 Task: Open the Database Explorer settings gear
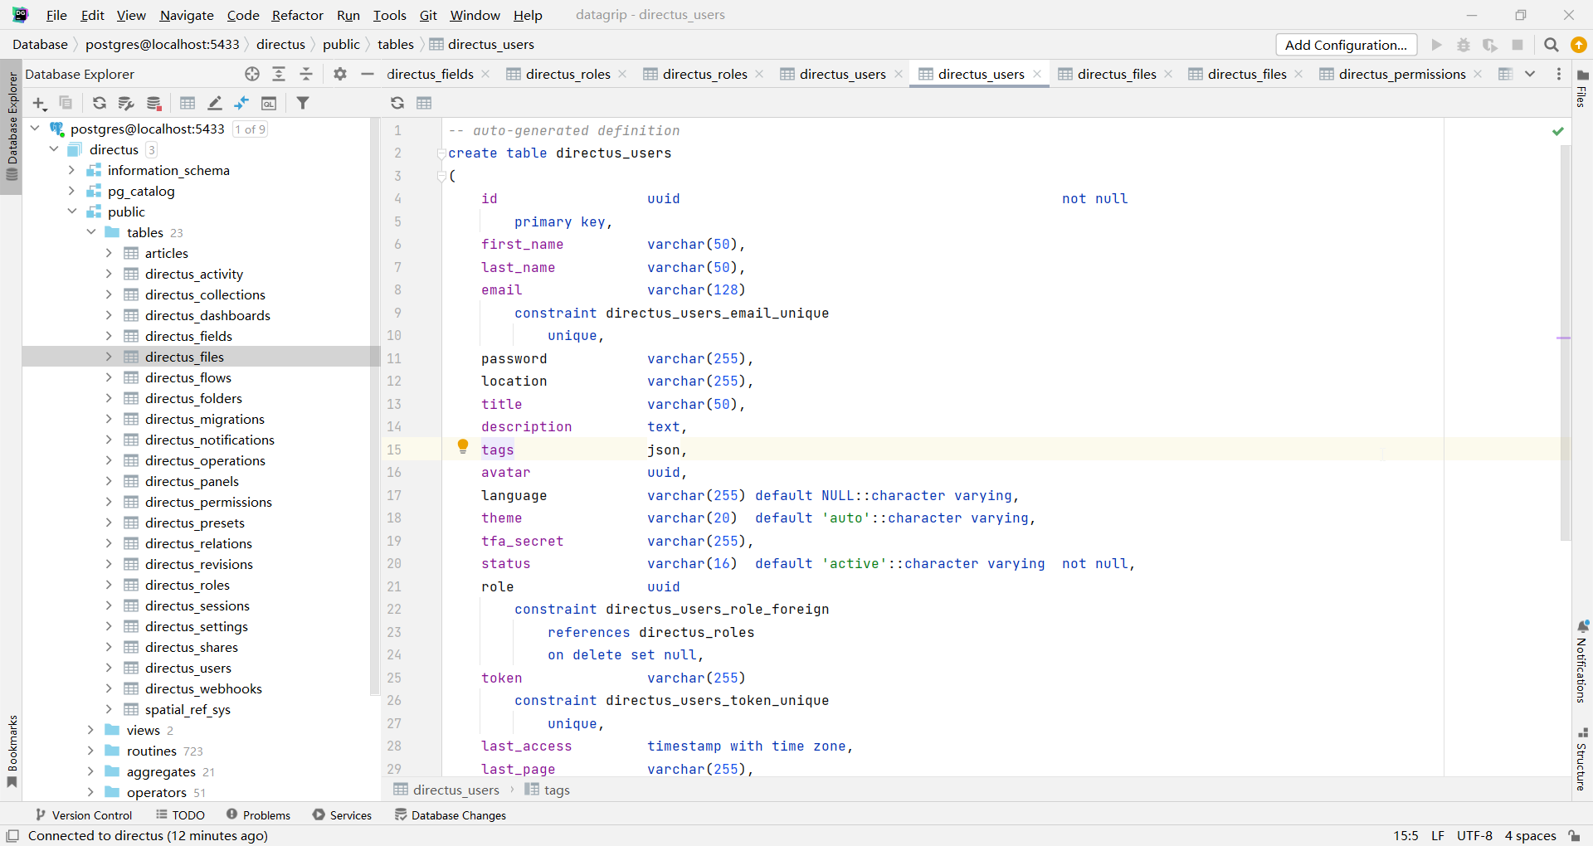(339, 74)
